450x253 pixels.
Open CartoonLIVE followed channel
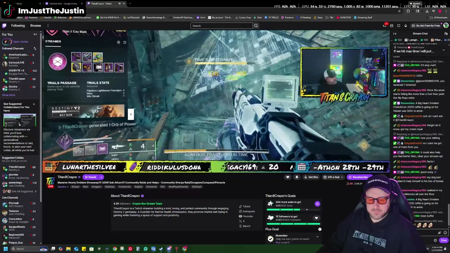19,64
